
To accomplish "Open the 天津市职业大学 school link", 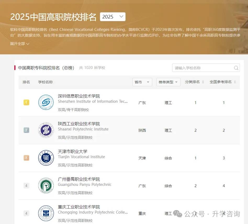I will [73, 151].
